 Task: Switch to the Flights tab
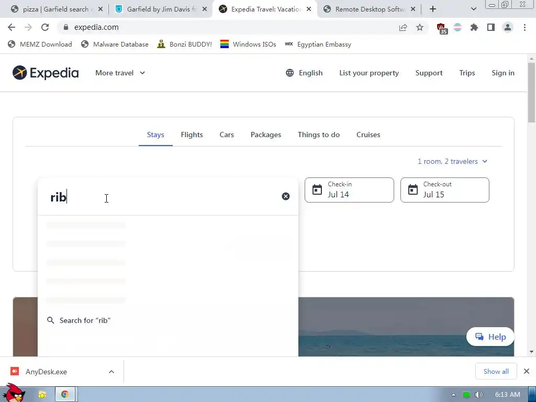click(192, 135)
